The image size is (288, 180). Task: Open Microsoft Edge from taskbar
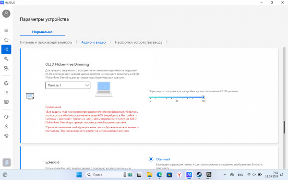159,175
